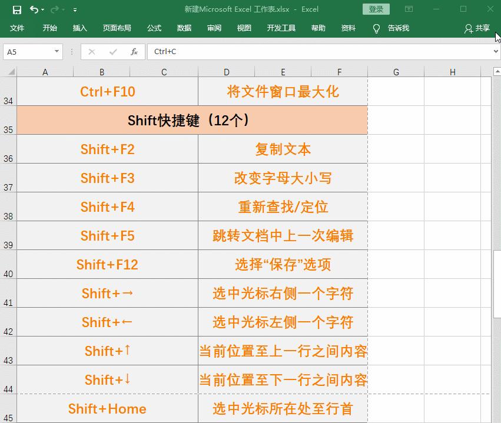The image size is (501, 423).
Task: Select the 开发工具 ribbon tab
Action: point(281,28)
